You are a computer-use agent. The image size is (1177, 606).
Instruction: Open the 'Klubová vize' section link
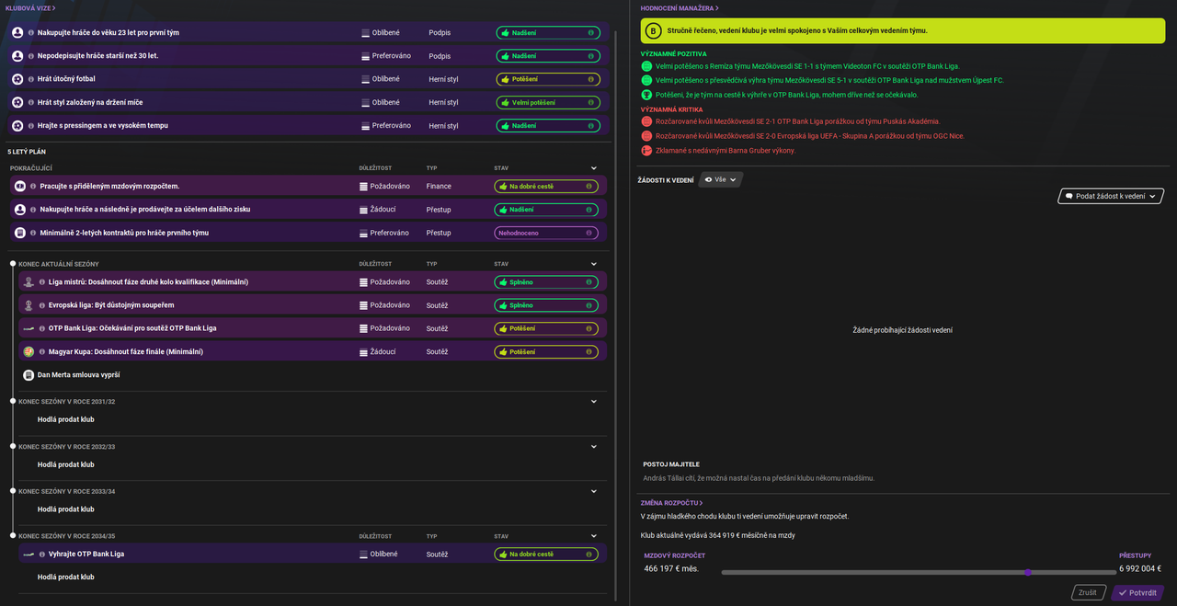30,7
